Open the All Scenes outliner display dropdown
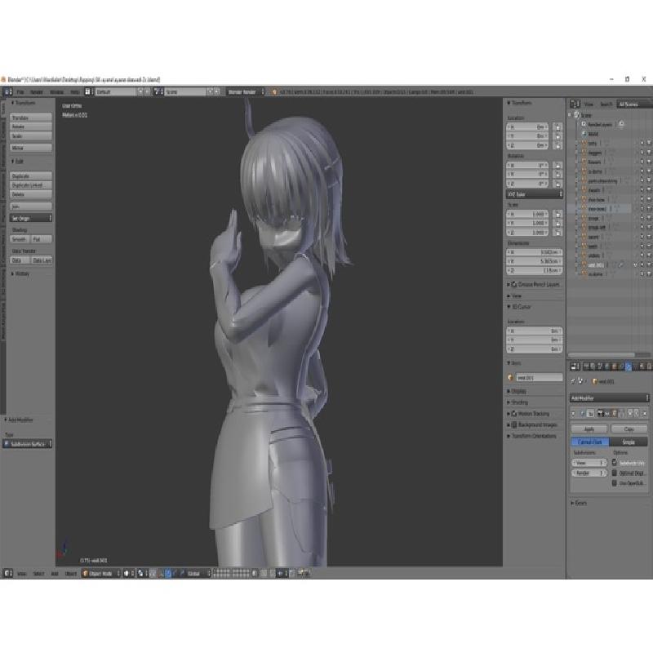This screenshot has height=653, width=653. pos(633,104)
